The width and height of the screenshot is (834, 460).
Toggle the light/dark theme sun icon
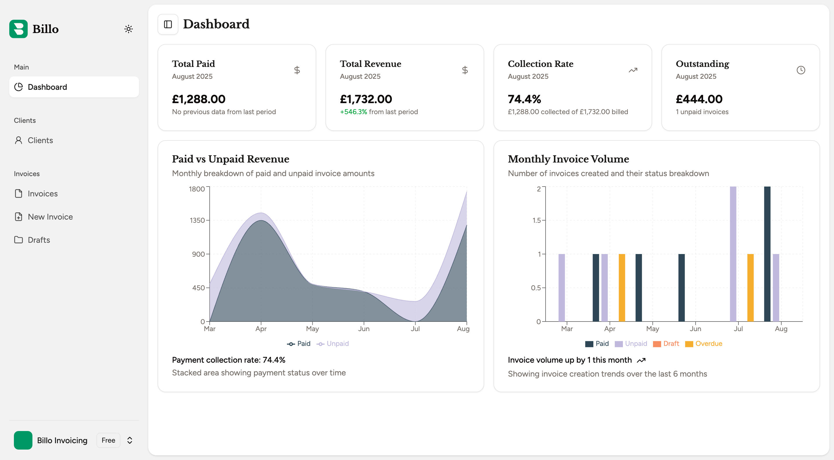click(129, 29)
